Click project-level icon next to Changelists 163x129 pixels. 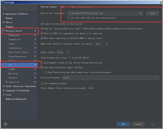[x=35, y=39]
